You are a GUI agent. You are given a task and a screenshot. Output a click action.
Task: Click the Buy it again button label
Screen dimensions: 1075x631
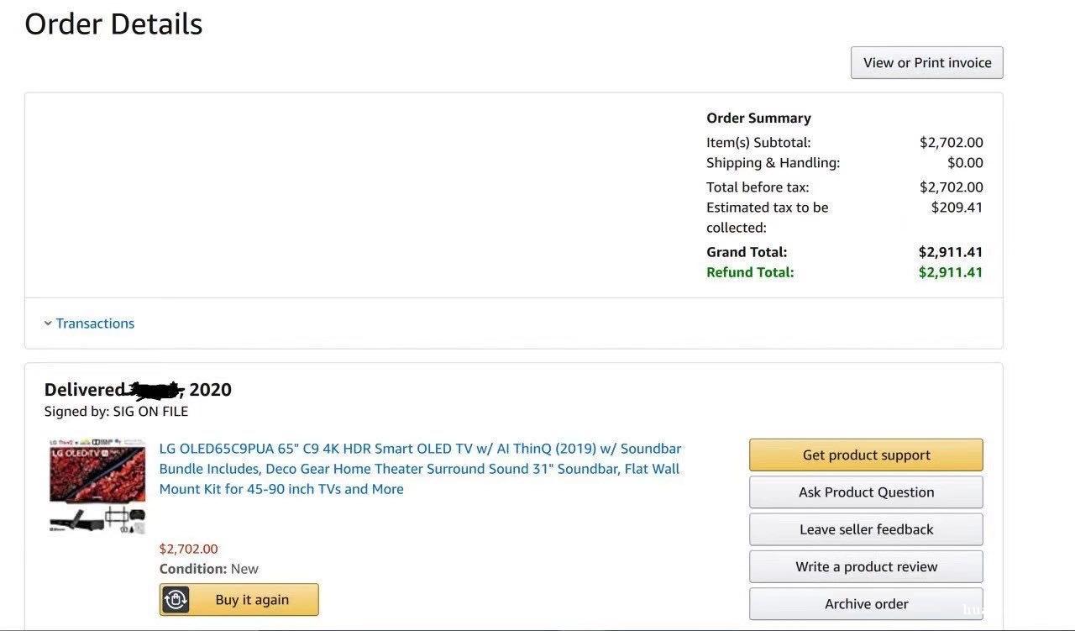252,600
